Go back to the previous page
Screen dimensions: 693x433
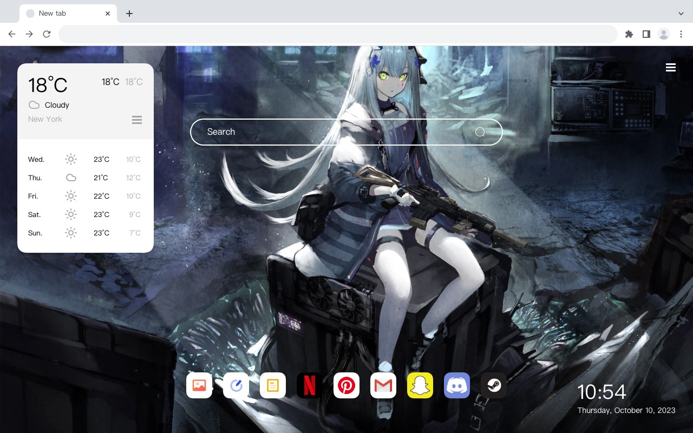[x=12, y=34]
